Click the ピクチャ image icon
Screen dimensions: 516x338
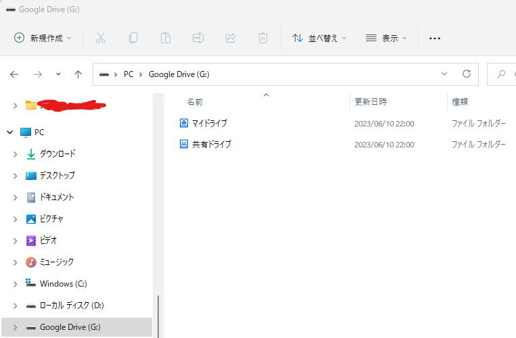click(31, 219)
